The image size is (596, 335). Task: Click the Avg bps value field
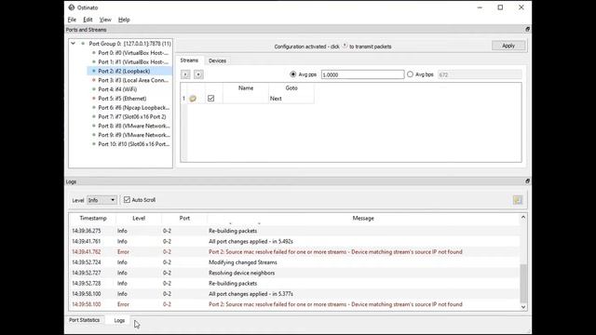(x=480, y=74)
